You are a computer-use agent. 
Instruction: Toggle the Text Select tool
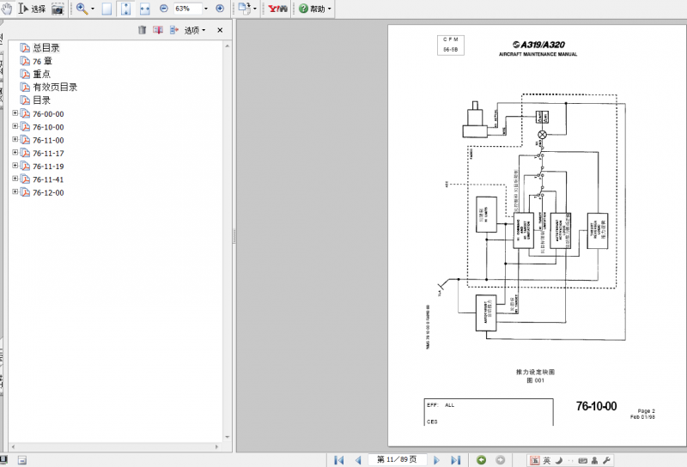[x=32, y=9]
